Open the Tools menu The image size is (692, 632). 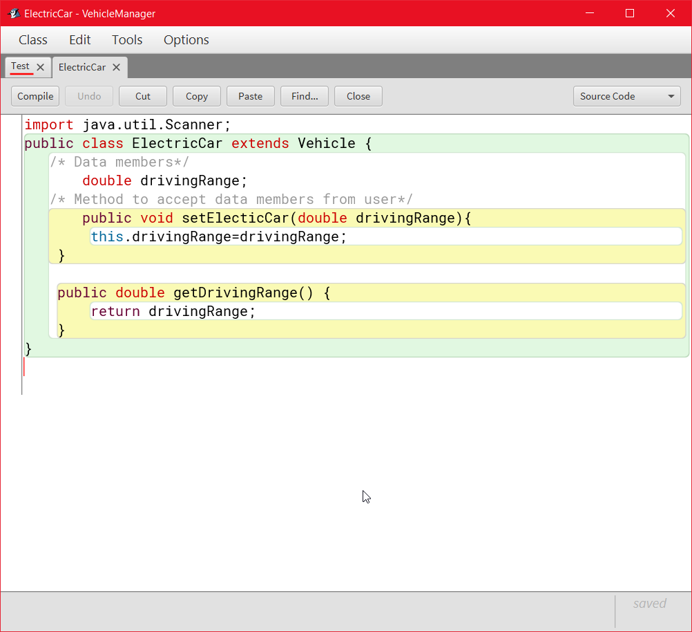(127, 40)
